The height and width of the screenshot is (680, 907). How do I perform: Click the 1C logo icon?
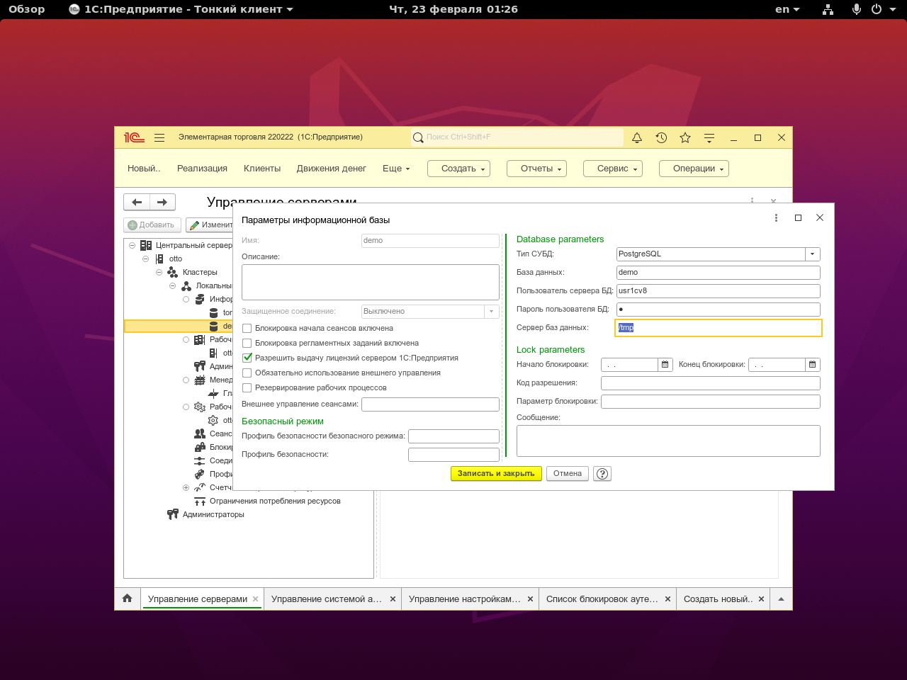click(134, 137)
